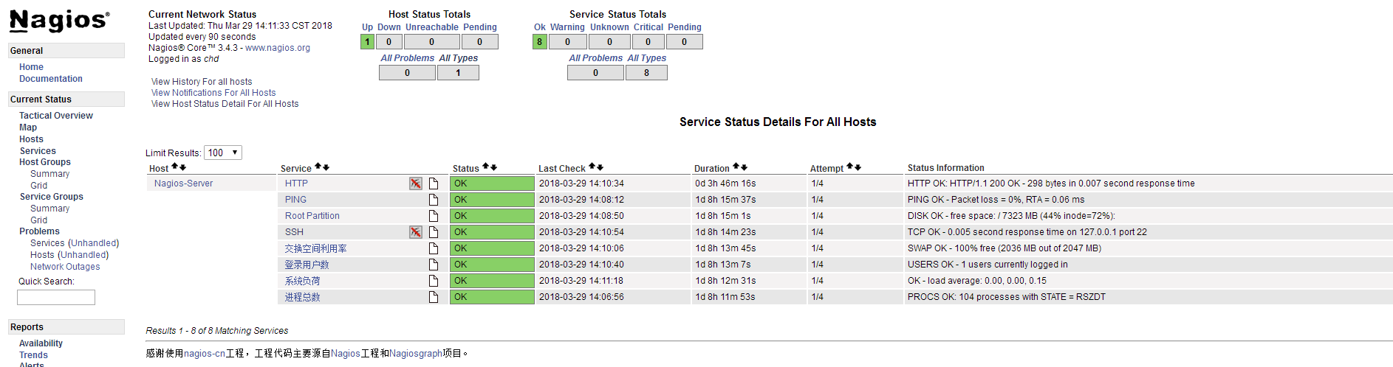Image resolution: width=1393 pixels, height=367 pixels.
Task: Sort Status column descending arrow
Action: [493, 167]
